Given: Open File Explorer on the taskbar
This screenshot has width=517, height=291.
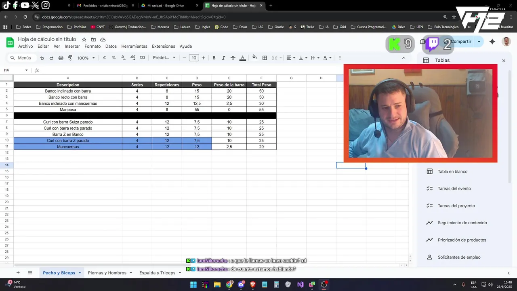Looking at the screenshot, I should pos(217,285).
